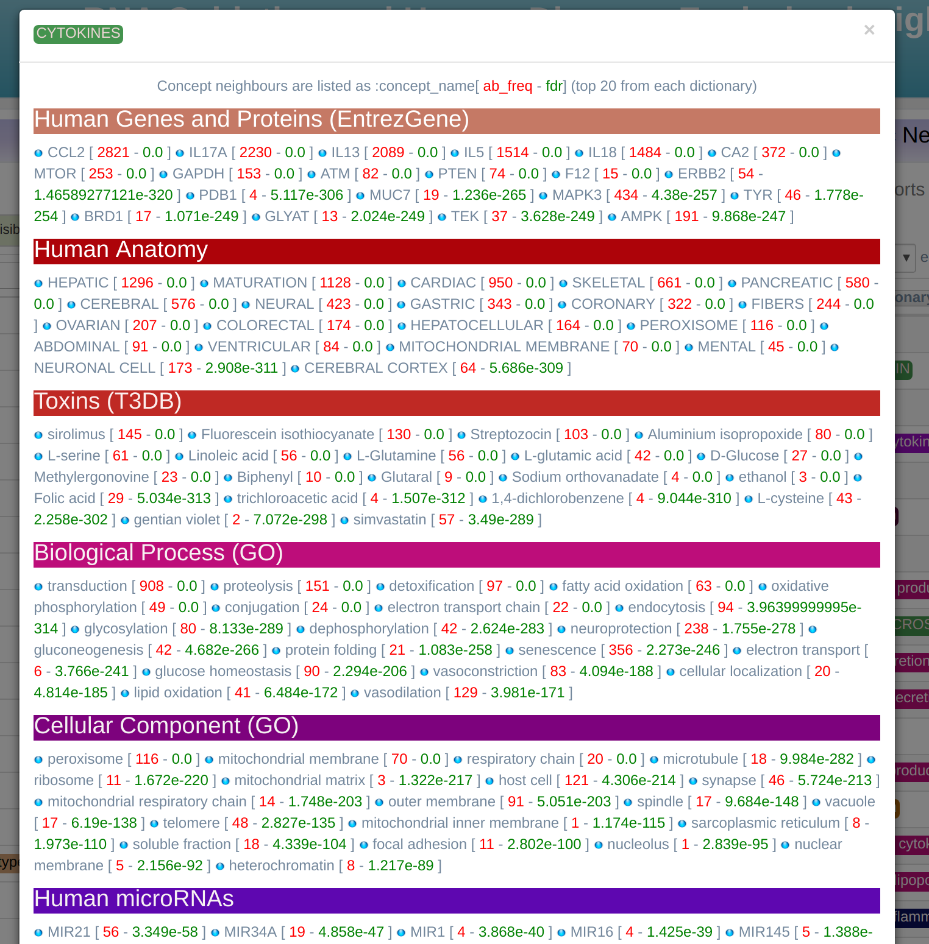Click the sirolimus toxin link
The height and width of the screenshot is (944, 929).
76,434
